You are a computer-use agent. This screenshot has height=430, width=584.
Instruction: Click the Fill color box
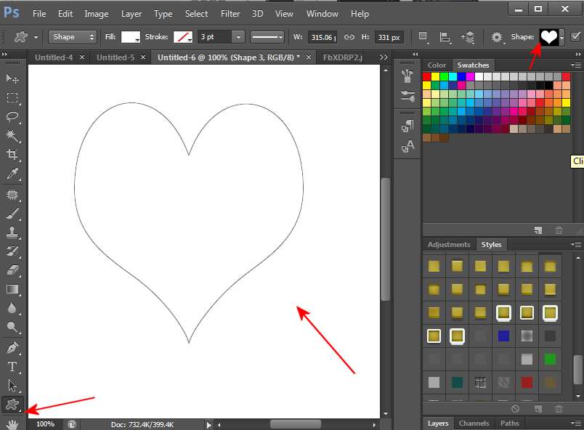(x=131, y=37)
